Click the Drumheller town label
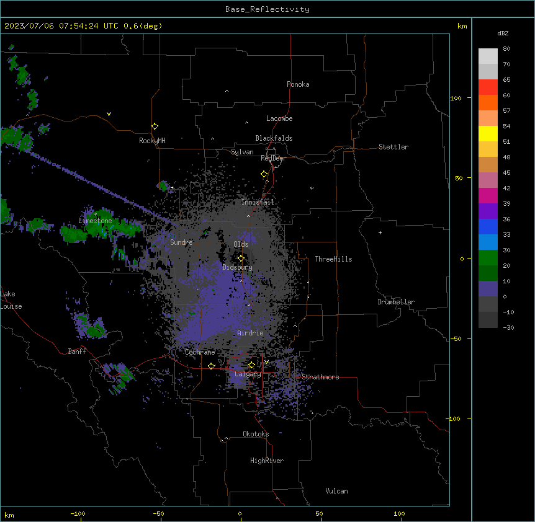This screenshot has width=535, height=522. click(x=396, y=302)
